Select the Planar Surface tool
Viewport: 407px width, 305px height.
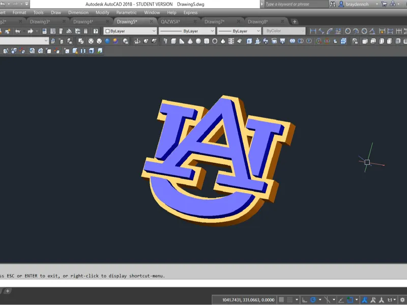[239, 41]
